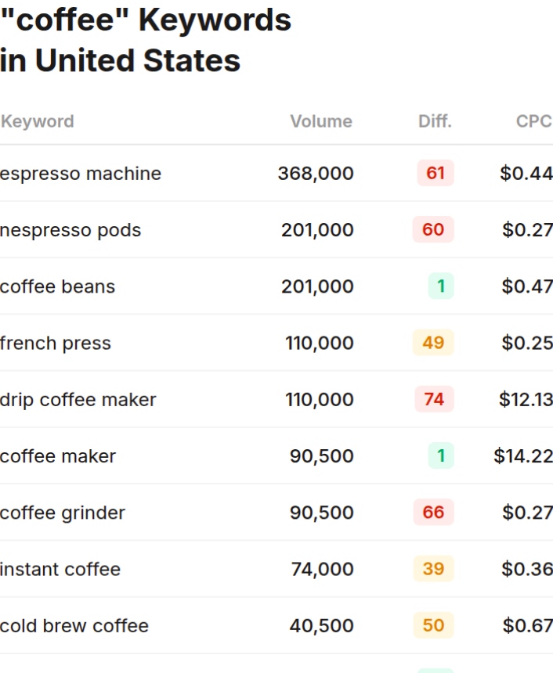553x673 pixels.
Task: Sort by the Keyword column header
Action: (38, 121)
